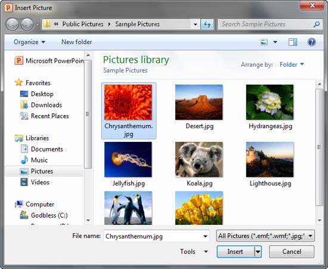
Task: Click the New folder button
Action: pos(76,42)
